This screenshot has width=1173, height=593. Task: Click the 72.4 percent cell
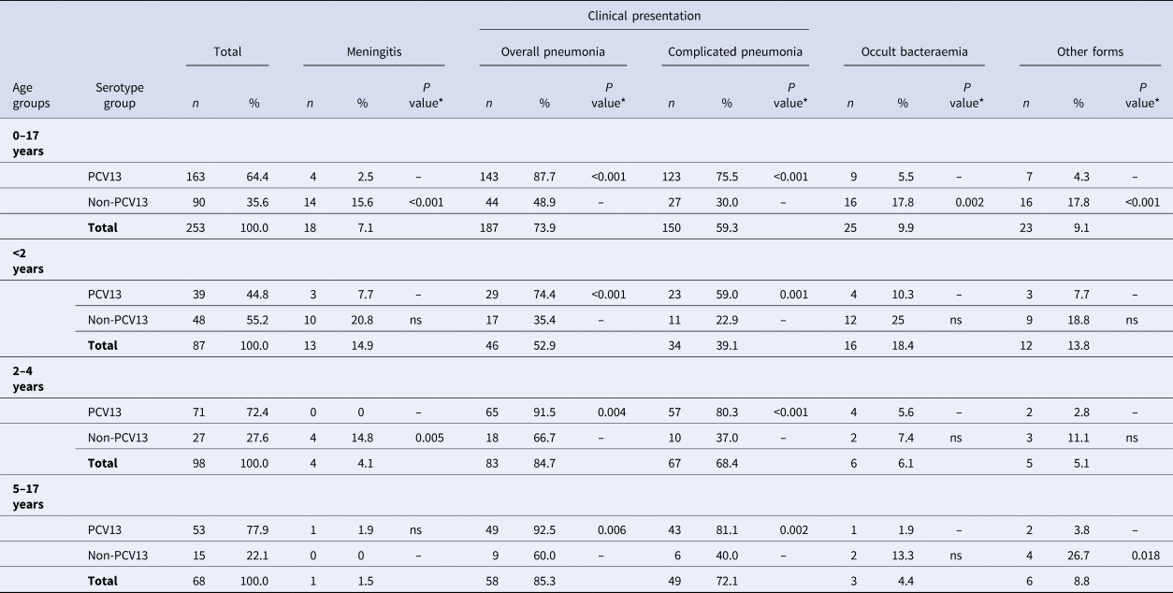254,412
